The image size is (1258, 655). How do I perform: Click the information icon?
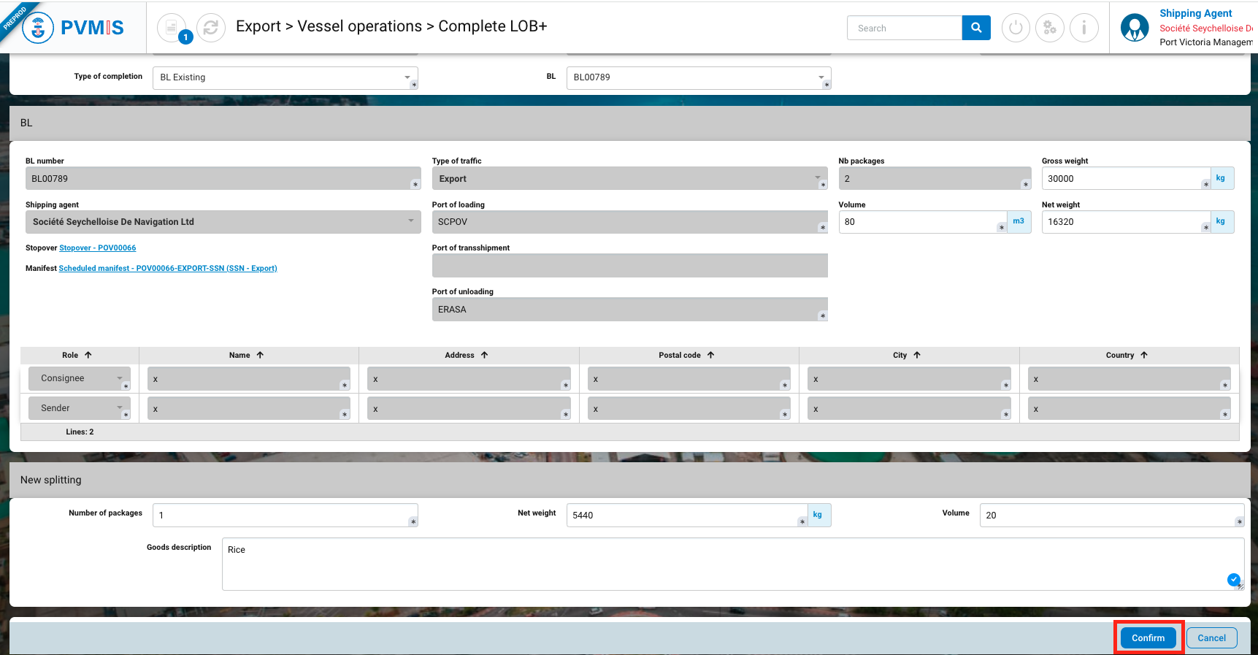pyautogui.click(x=1084, y=28)
